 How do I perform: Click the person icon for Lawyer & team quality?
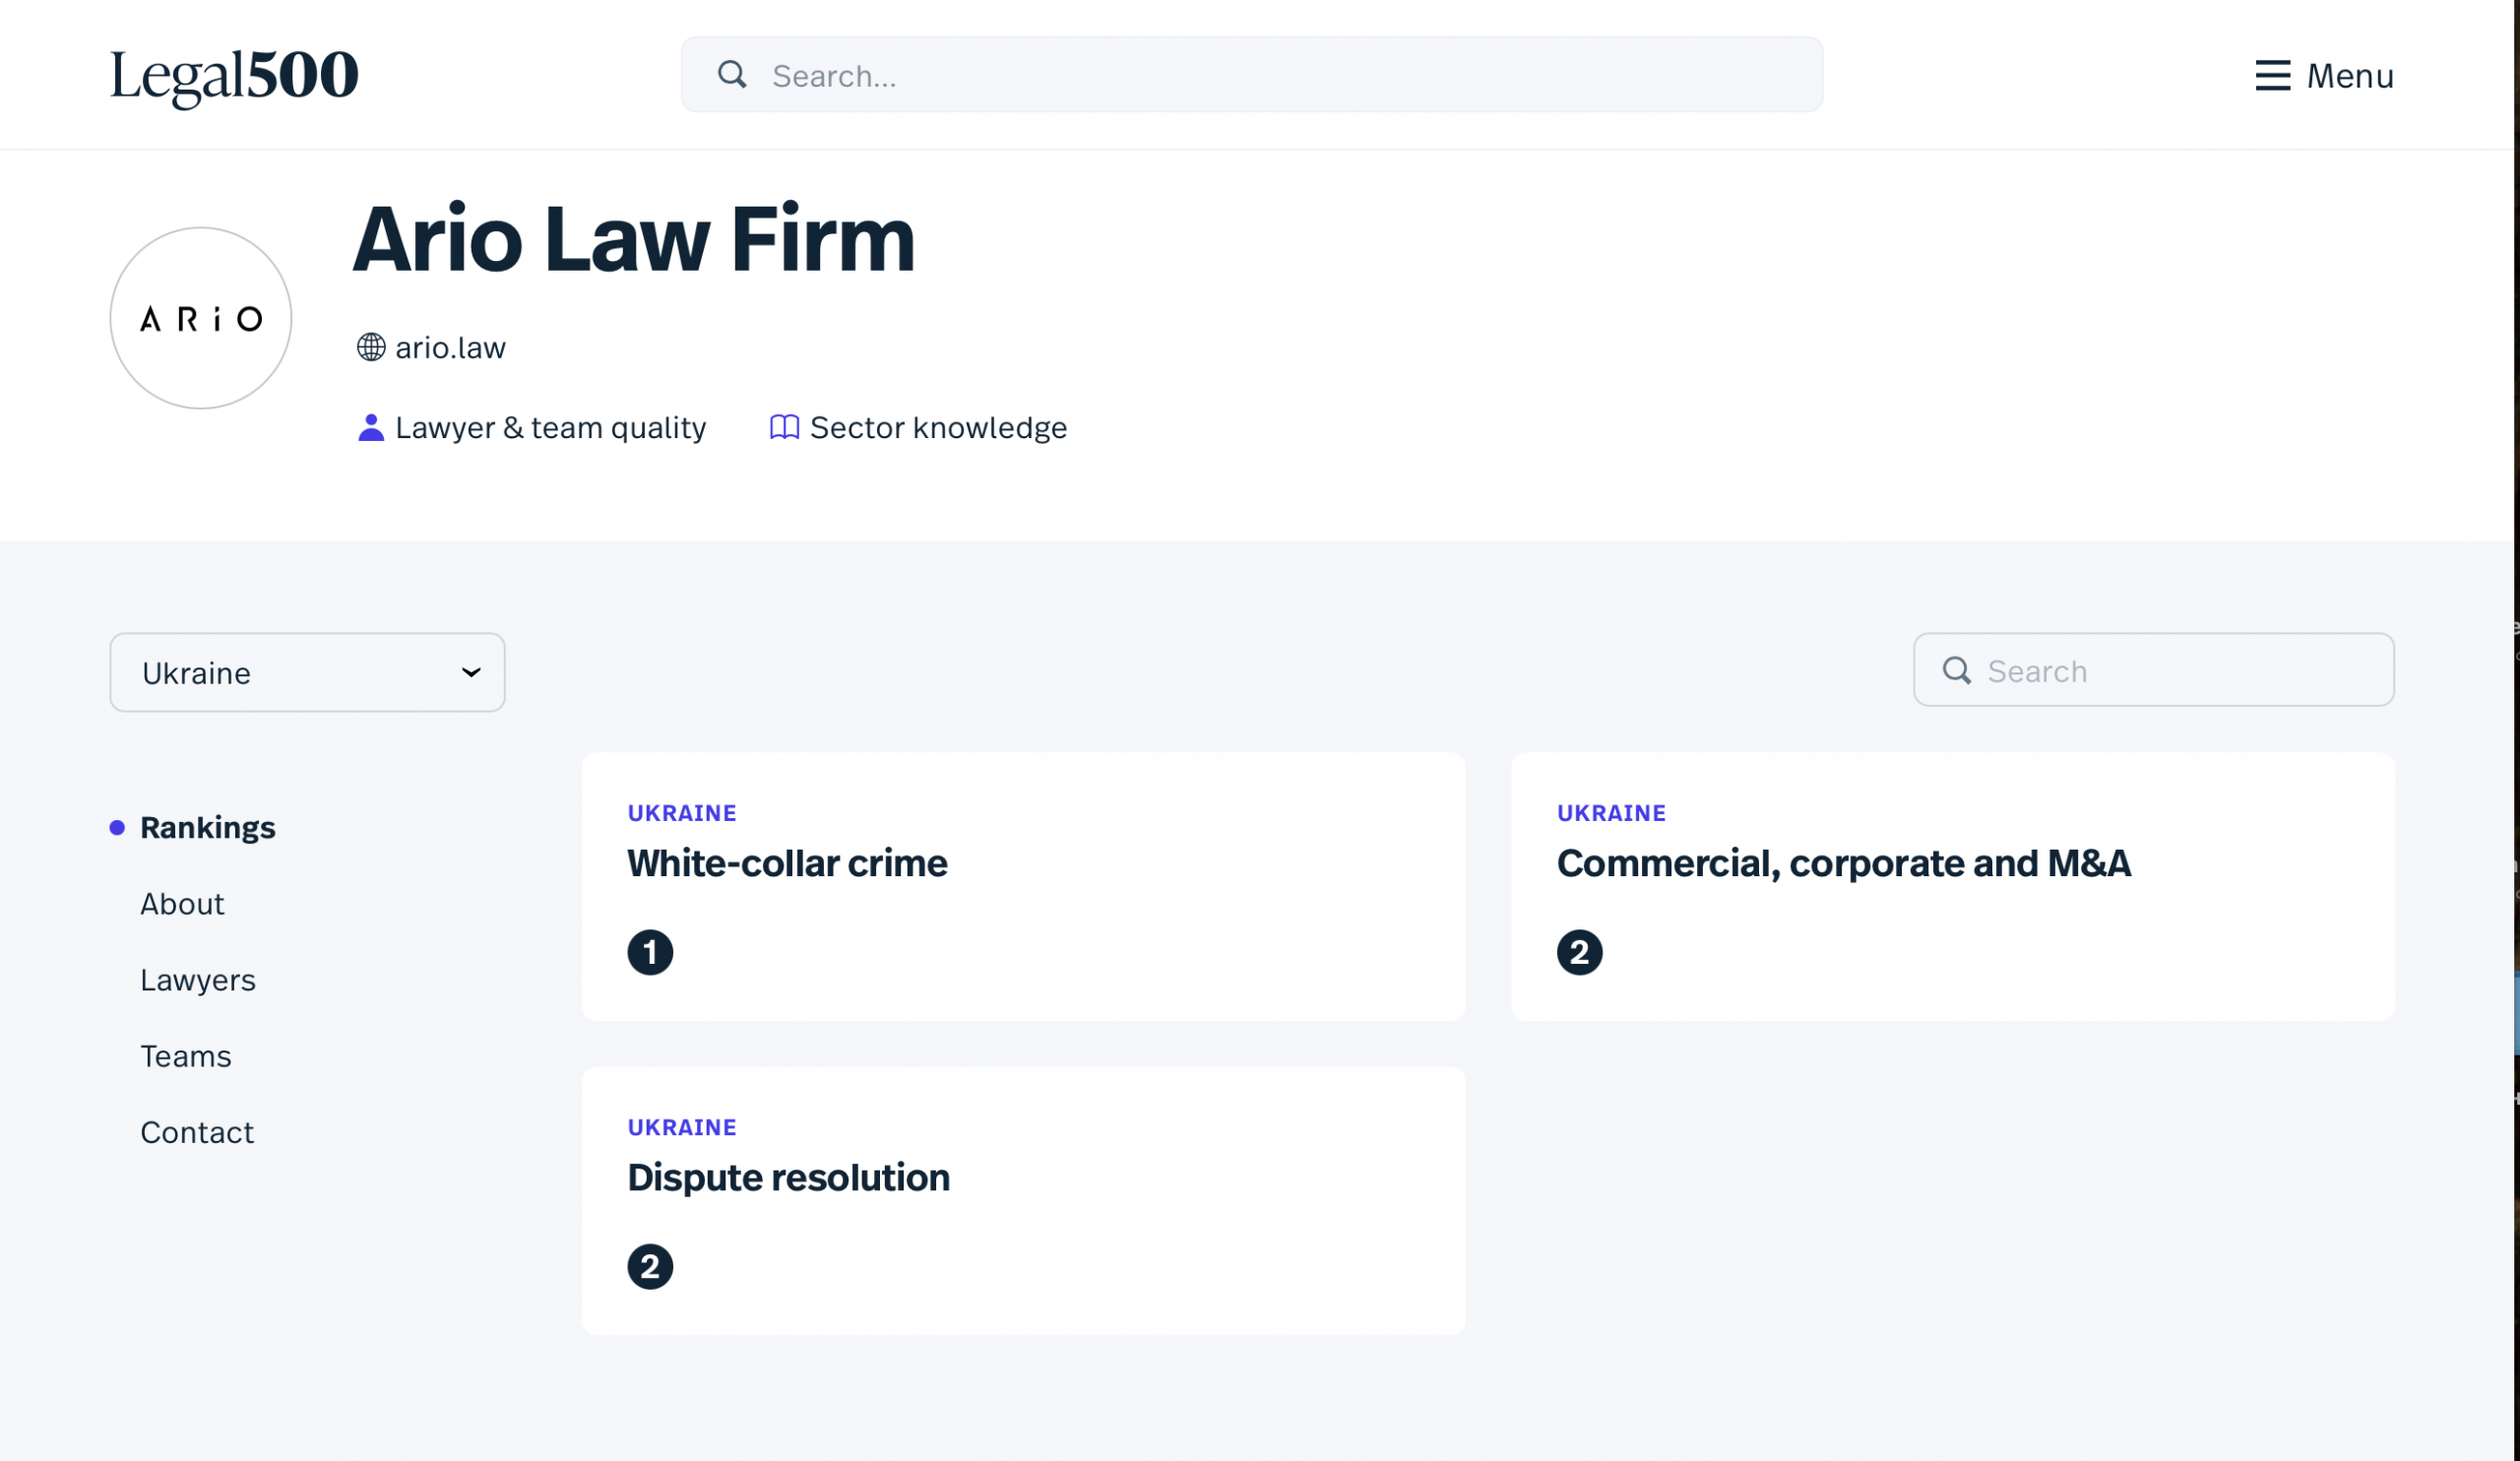click(371, 428)
